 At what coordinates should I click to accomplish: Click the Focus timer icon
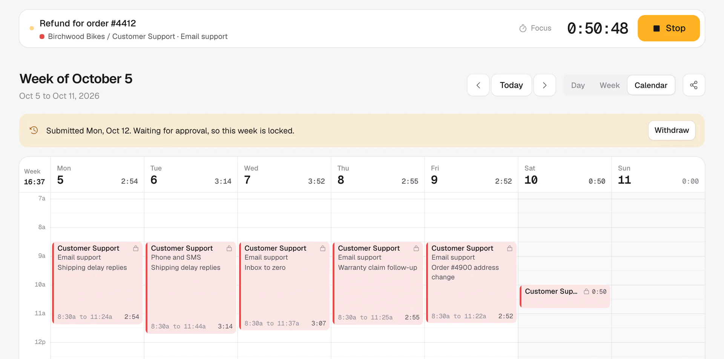(x=523, y=28)
